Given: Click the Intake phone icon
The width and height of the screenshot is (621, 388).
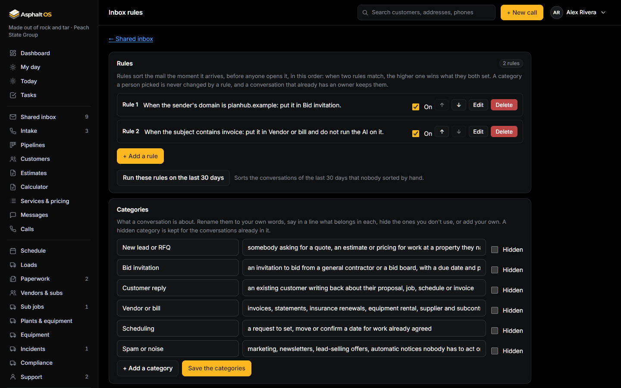Looking at the screenshot, I should pos(13,131).
